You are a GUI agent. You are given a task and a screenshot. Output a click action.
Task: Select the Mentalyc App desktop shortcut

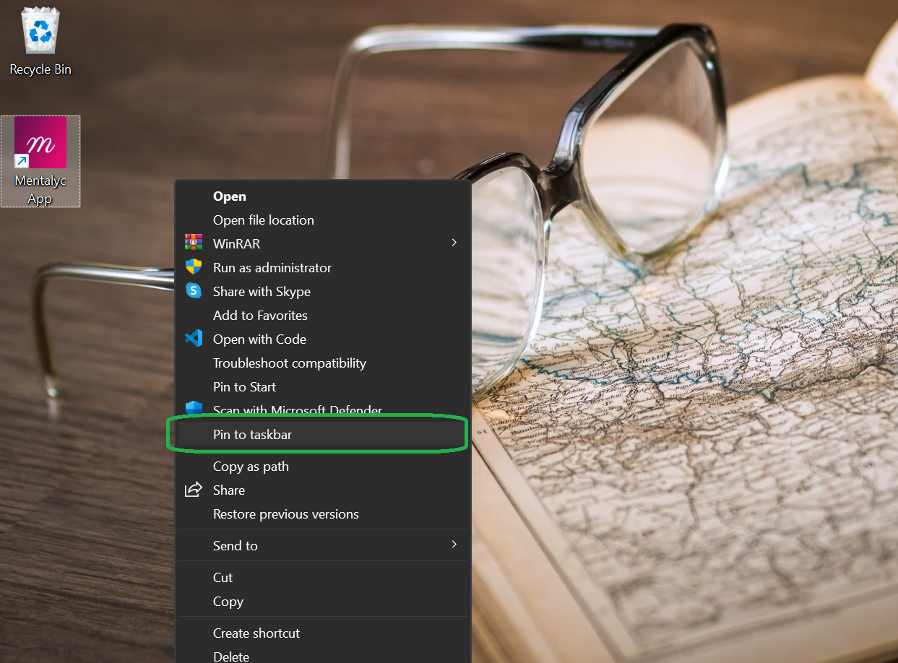pos(40,161)
